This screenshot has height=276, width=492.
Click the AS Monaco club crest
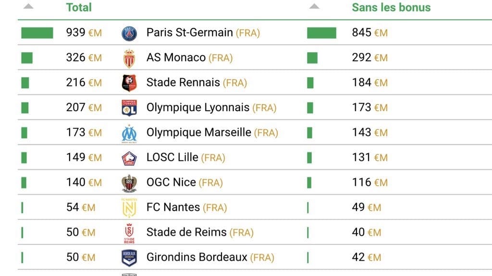pyautogui.click(x=129, y=58)
